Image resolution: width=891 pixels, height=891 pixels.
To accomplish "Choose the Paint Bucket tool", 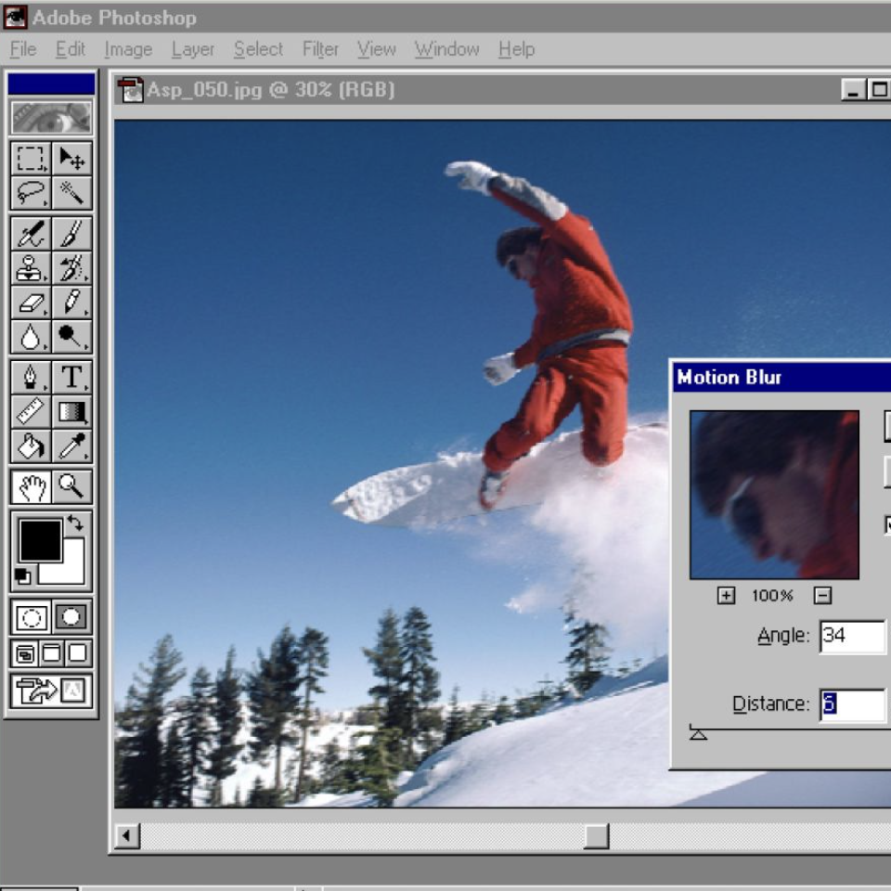I will (x=31, y=446).
